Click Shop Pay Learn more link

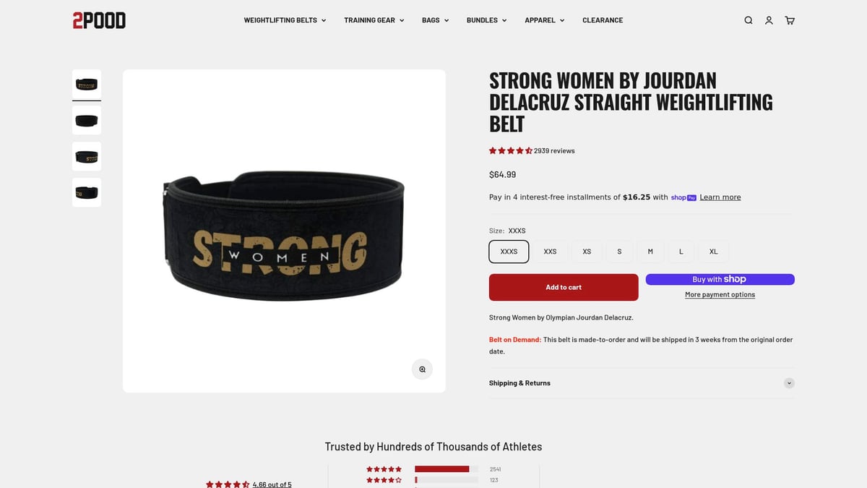(720, 197)
